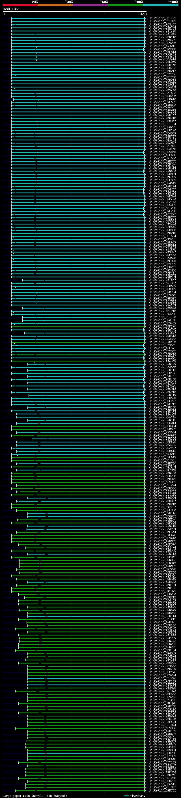
Task: Click the UniRef100_Q9M7C2 entry
Action: 162,791
